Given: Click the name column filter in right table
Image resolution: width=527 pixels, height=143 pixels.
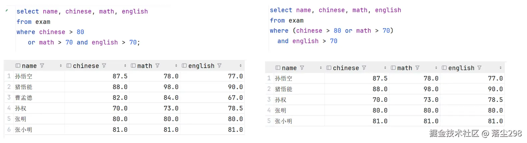Looking at the screenshot, I should pos(302,68).
